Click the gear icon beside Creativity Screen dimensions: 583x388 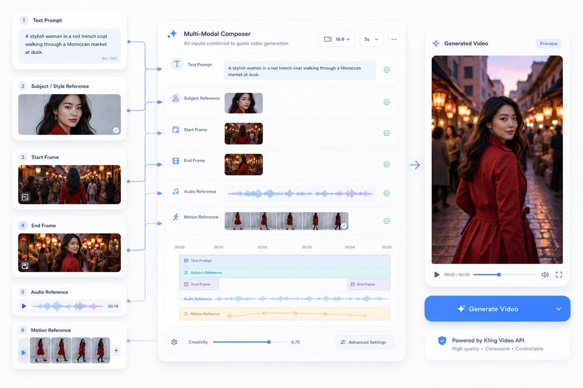point(174,342)
